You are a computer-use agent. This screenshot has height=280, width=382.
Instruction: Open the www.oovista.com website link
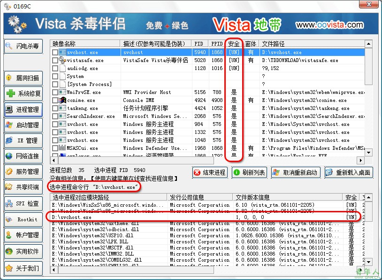point(329,24)
